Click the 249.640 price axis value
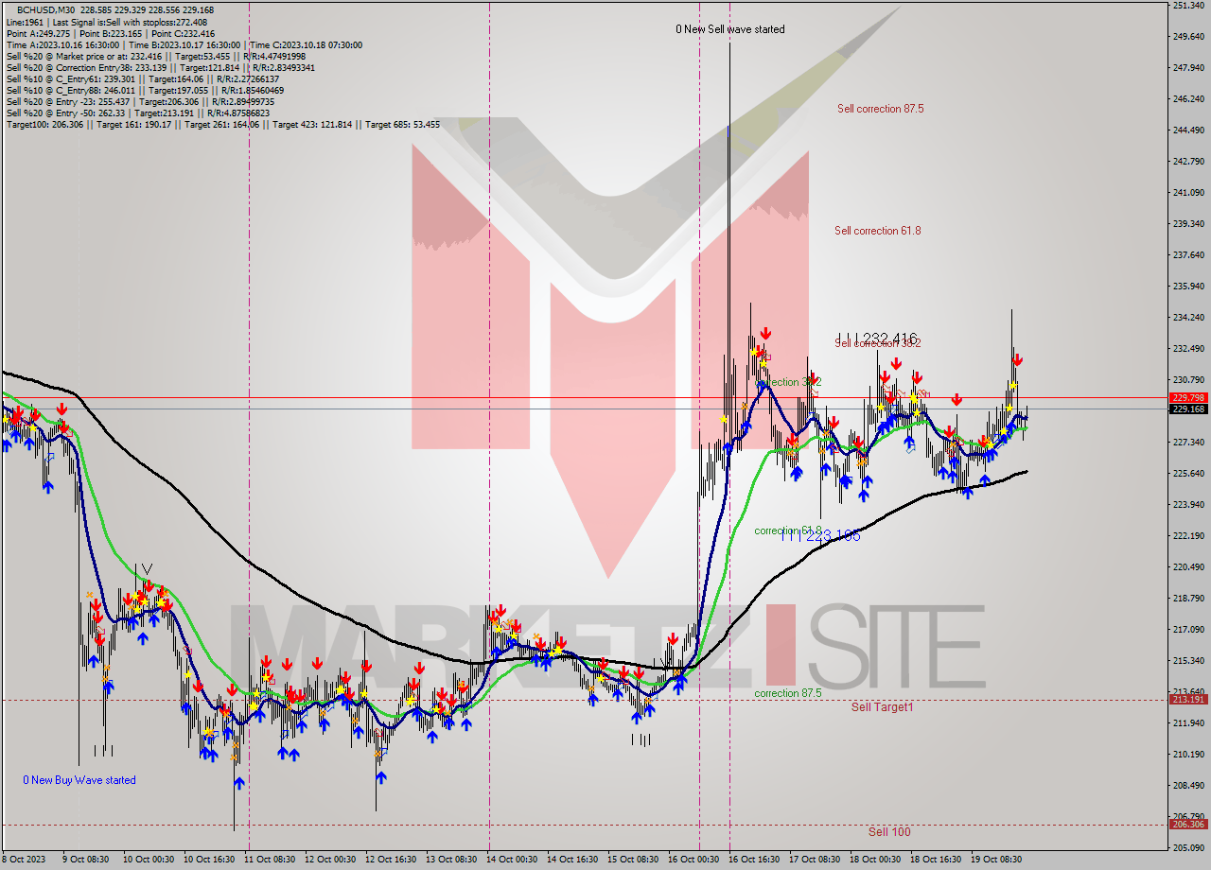 [1187, 37]
